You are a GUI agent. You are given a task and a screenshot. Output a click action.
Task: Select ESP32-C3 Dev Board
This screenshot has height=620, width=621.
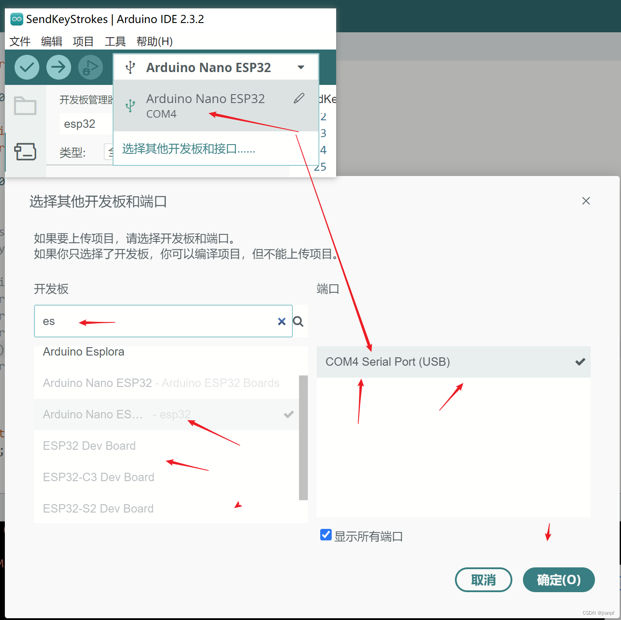(x=167, y=477)
